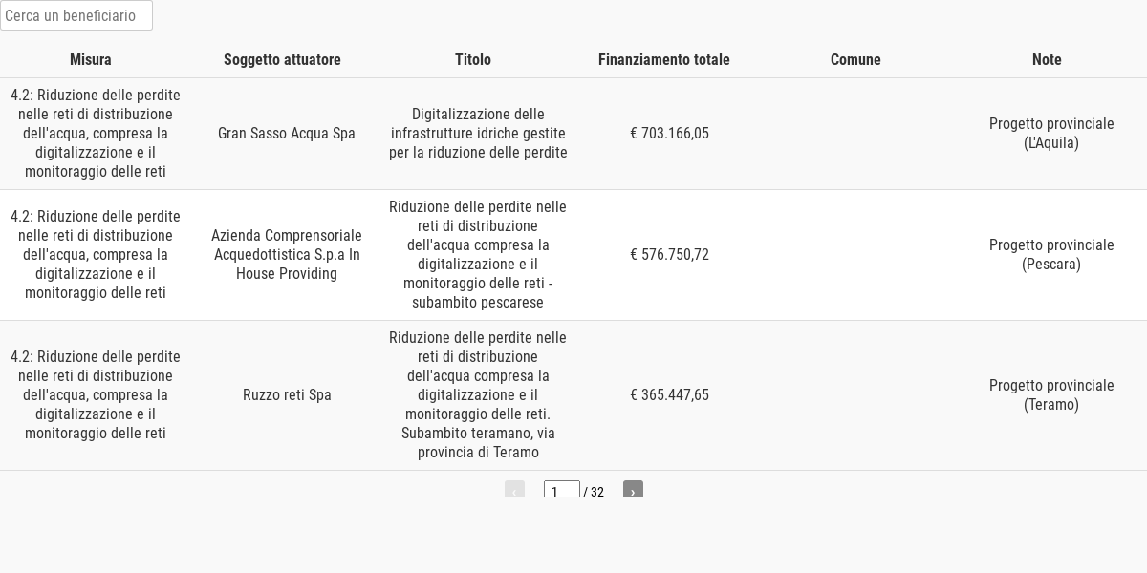1147x573 pixels.
Task: Click the Note column header
Action: click(x=1047, y=59)
